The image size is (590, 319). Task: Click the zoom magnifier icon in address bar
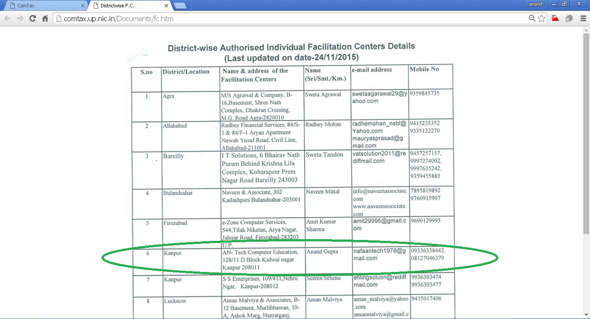click(x=532, y=18)
